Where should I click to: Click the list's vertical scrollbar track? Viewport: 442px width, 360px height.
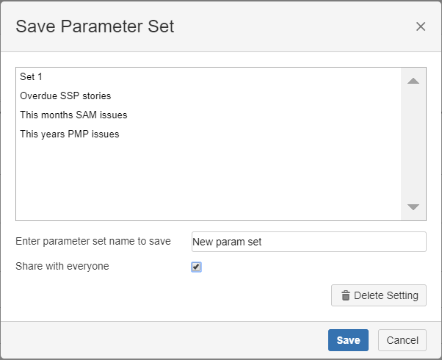tap(413, 143)
